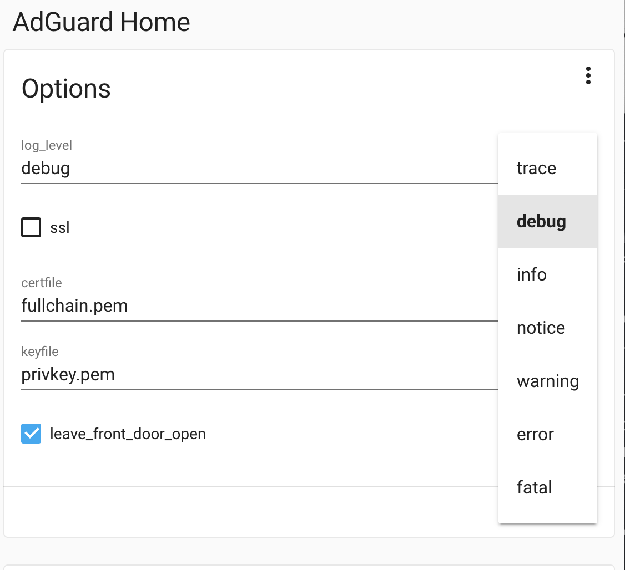625x570 pixels.
Task: Select the fullchain.pem certfile text
Action: tap(74, 306)
